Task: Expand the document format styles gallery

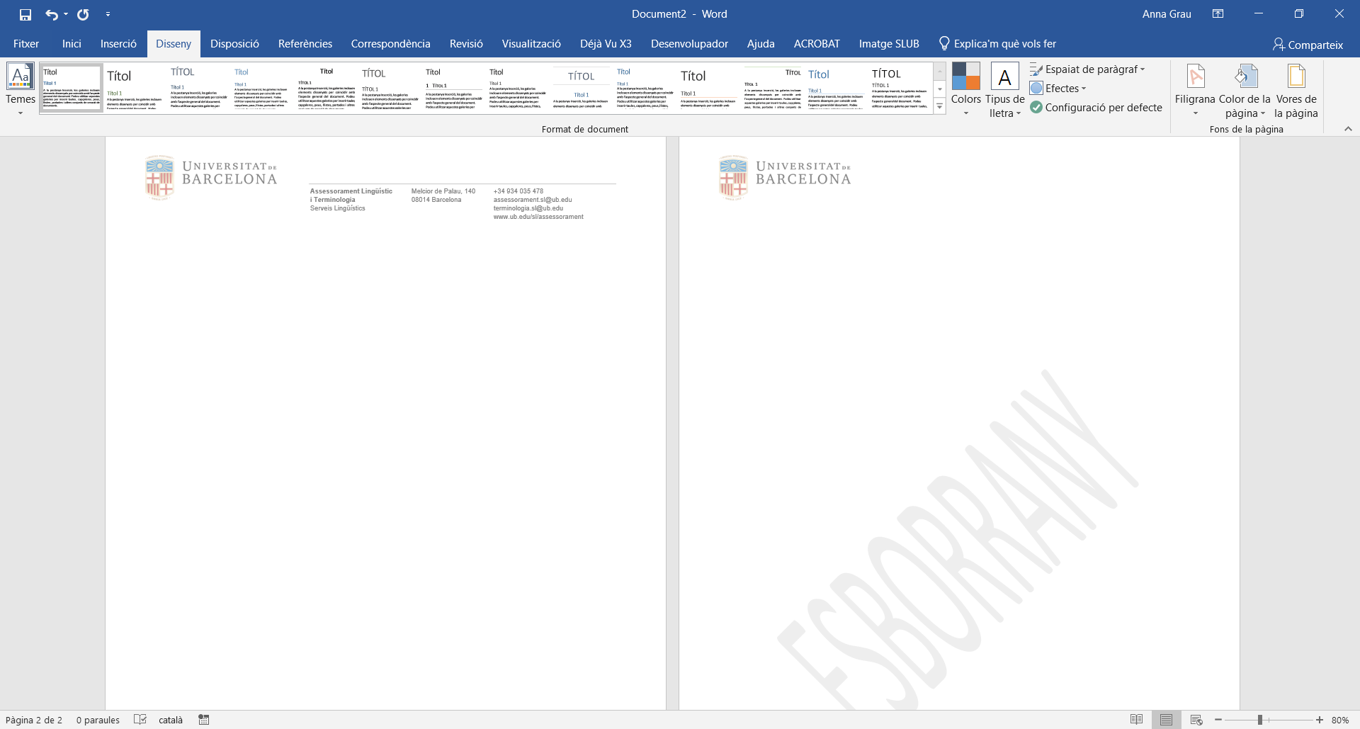Action: (x=940, y=107)
